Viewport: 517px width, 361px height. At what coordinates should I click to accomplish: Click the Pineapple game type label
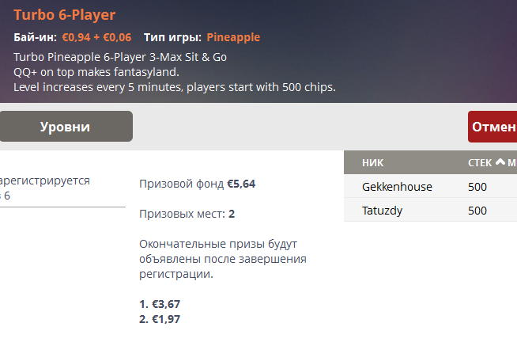tap(233, 37)
